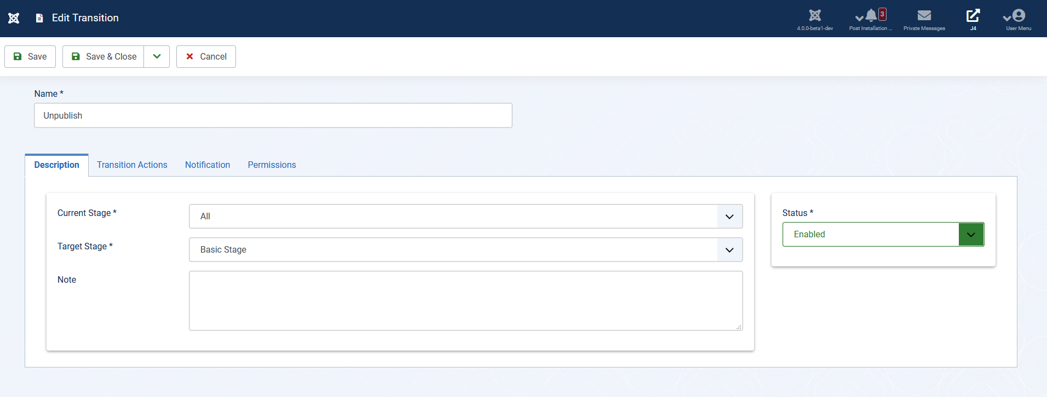
Task: Click the Save & Close button
Action: (x=103, y=56)
